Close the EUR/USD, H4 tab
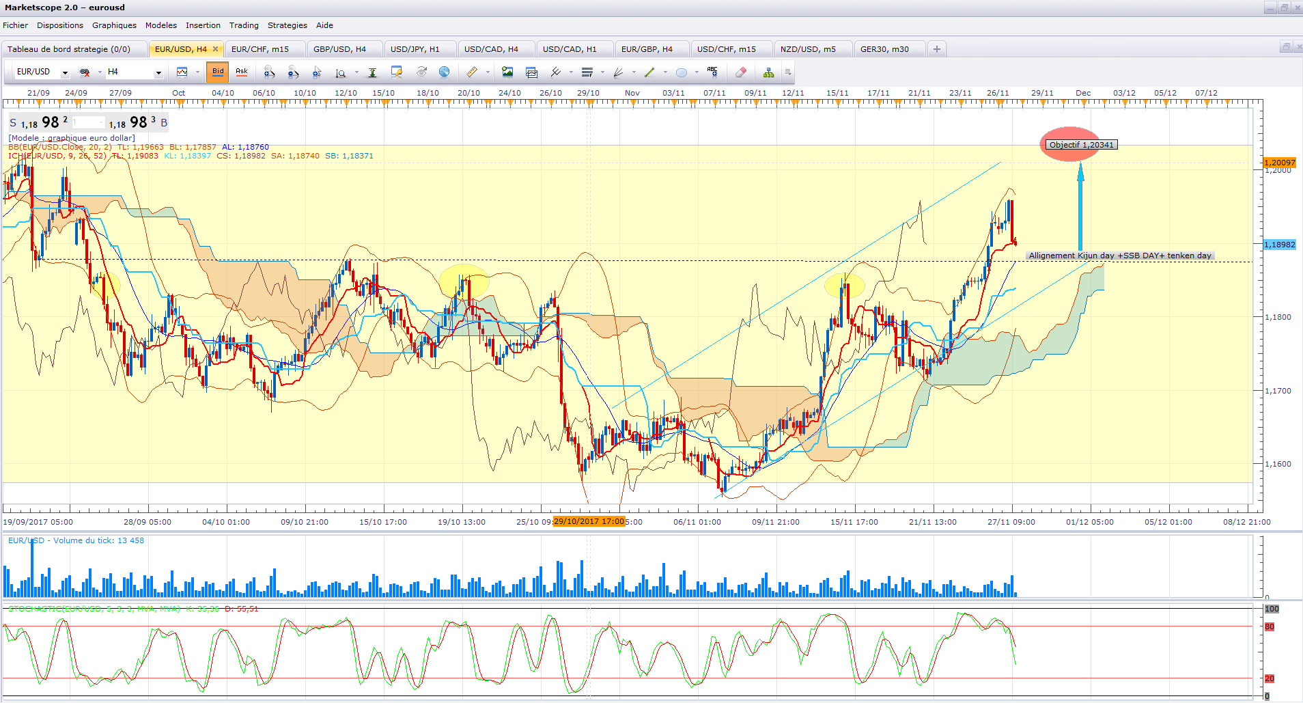This screenshot has height=703, width=1303. tap(215, 49)
